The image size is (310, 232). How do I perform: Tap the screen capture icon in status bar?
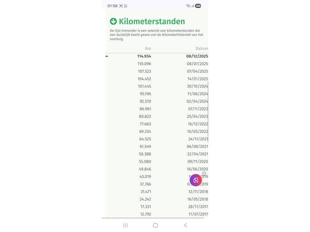pos(121,6)
